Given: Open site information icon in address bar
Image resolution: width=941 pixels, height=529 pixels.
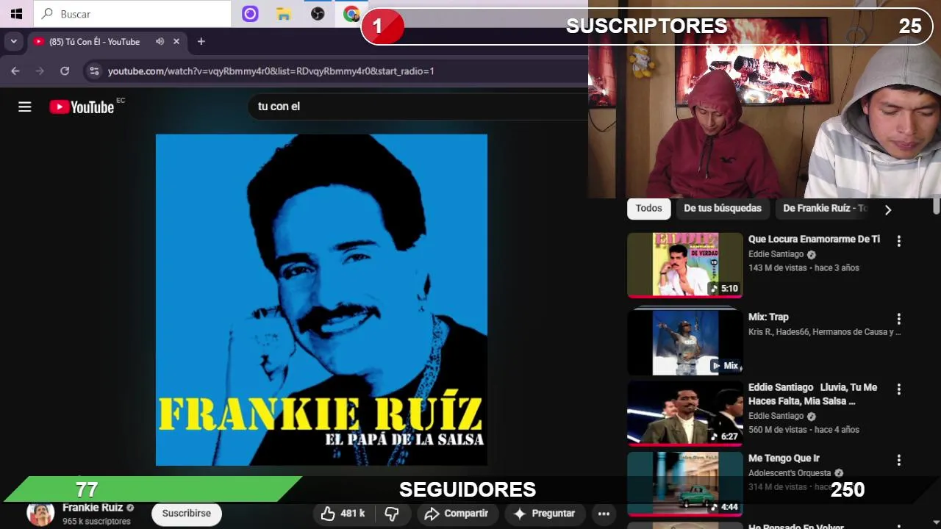Looking at the screenshot, I should [x=93, y=71].
